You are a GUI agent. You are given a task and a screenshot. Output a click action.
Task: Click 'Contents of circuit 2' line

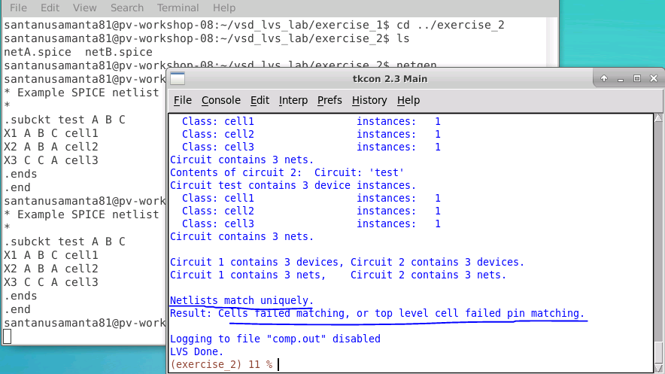pos(287,172)
